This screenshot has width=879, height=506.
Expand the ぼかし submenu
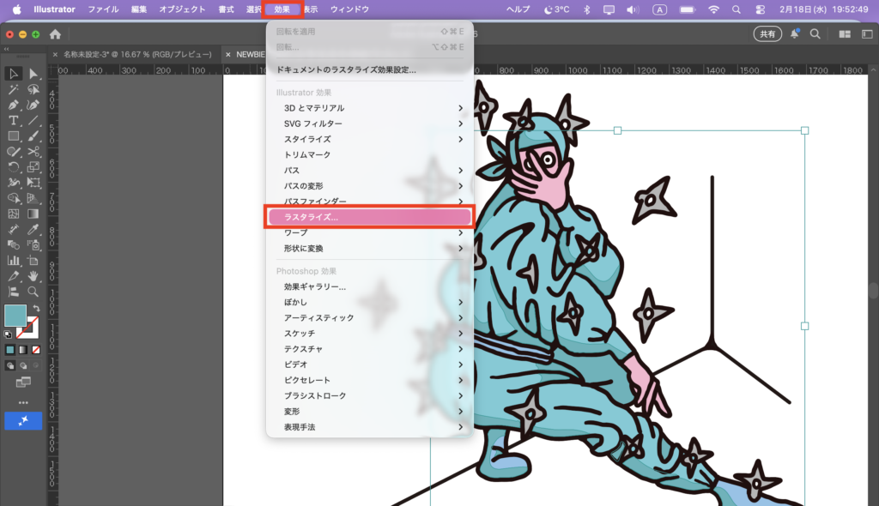click(369, 303)
